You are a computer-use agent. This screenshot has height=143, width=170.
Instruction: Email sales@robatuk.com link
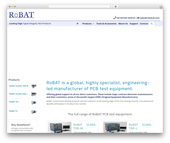(150, 18)
